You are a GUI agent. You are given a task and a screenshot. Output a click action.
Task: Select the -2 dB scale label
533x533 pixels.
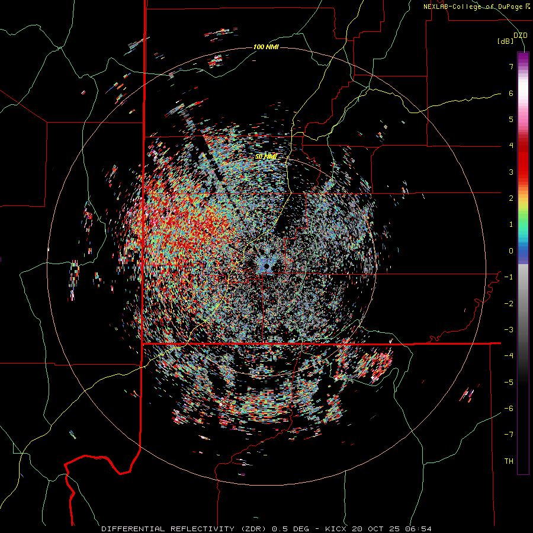coord(509,304)
